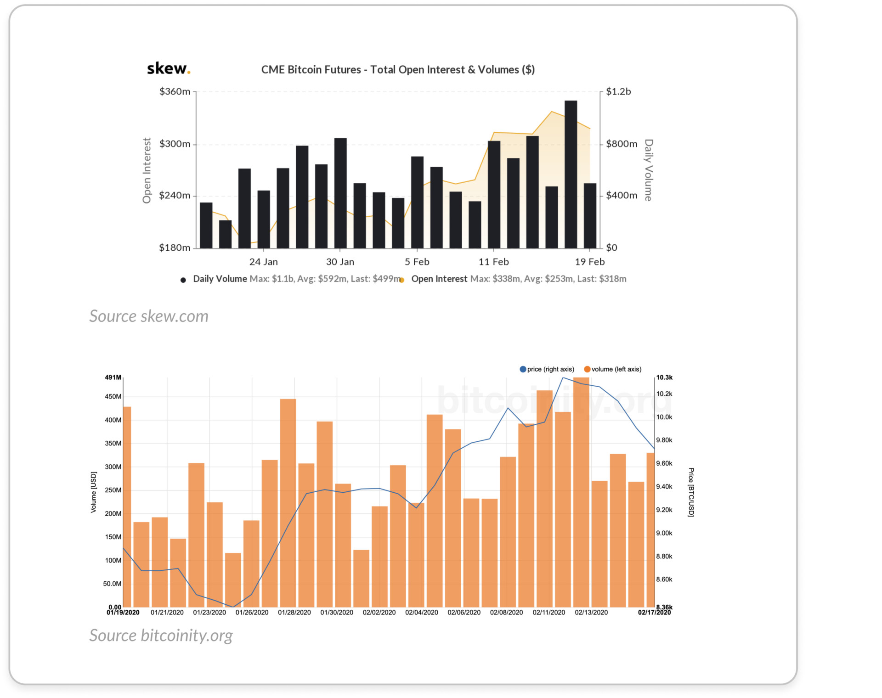Click the black Daily Volume legend dot

183,280
